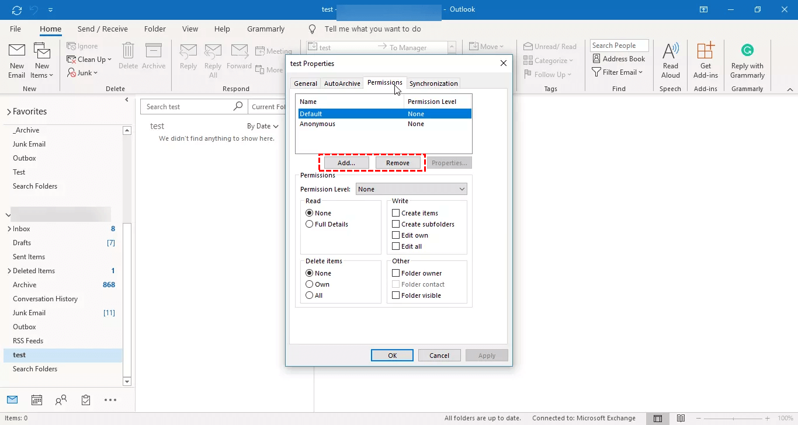
Task: Open Read Aloud speech tool
Action: (x=670, y=60)
